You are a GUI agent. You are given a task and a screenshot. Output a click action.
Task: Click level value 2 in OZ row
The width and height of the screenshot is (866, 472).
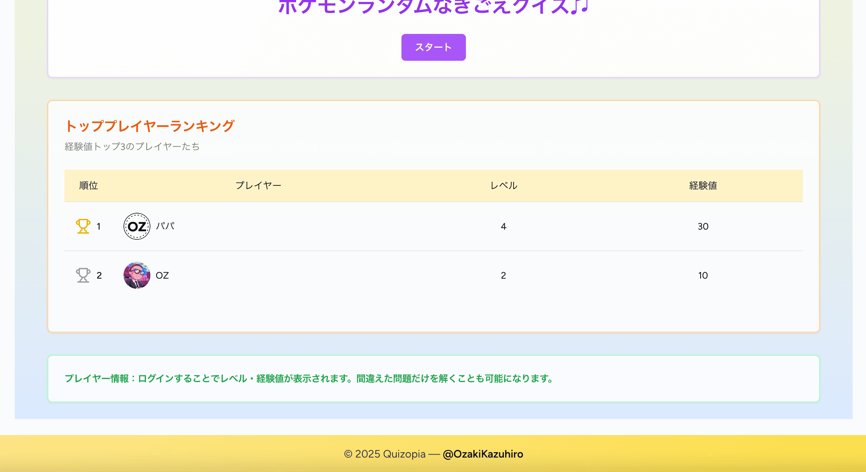pyautogui.click(x=503, y=275)
